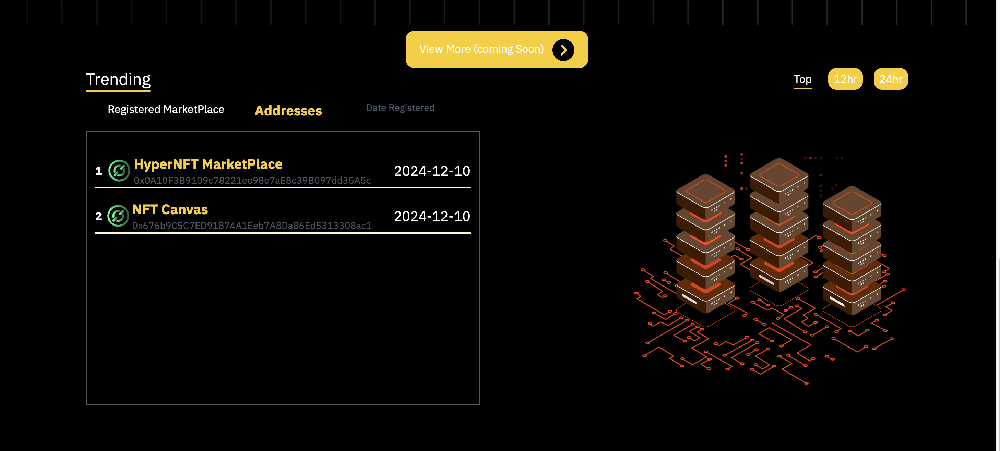Click rank number 1 in list
This screenshot has width=1000, height=451.
(x=99, y=171)
